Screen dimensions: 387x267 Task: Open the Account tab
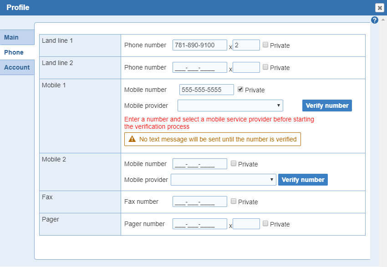[17, 67]
